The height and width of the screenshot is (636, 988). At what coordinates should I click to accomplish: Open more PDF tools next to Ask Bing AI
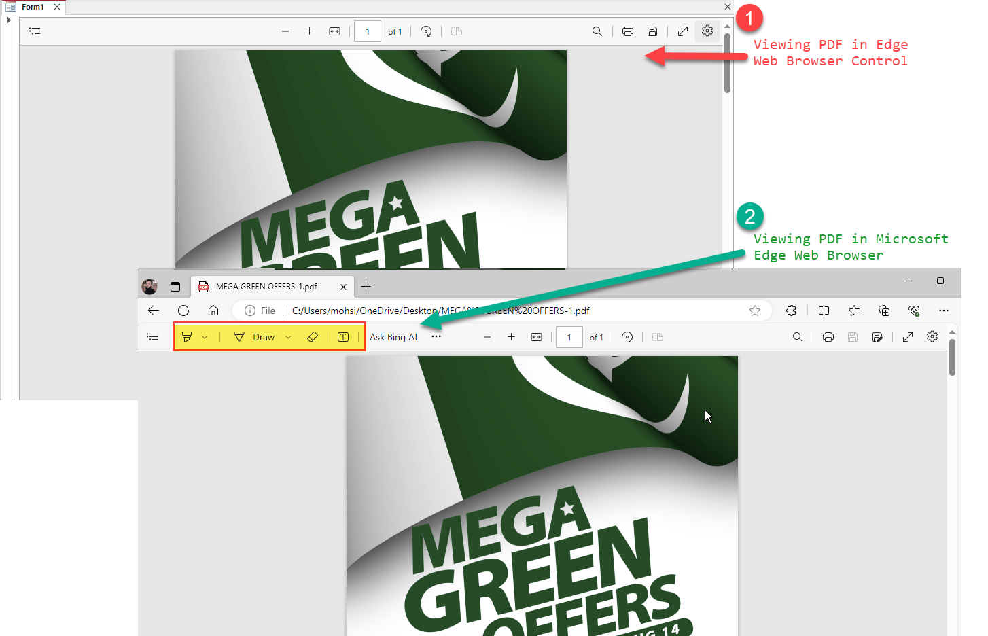(436, 336)
